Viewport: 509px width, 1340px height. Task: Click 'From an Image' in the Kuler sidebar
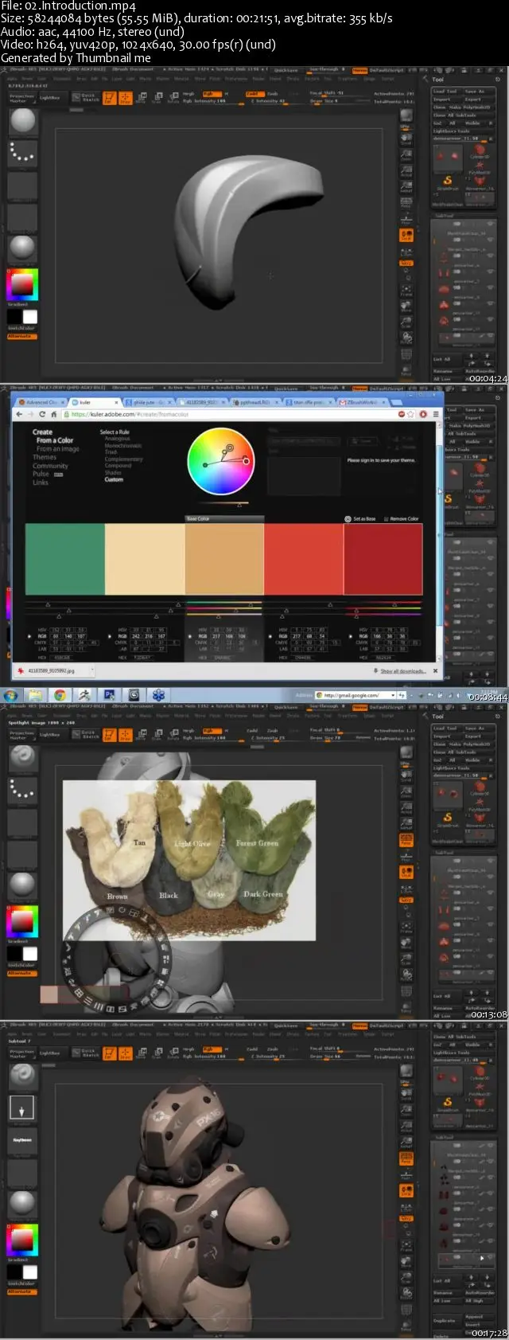click(x=57, y=449)
